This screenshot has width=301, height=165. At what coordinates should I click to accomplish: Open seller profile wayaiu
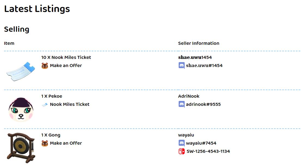pyautogui.click(x=186, y=135)
